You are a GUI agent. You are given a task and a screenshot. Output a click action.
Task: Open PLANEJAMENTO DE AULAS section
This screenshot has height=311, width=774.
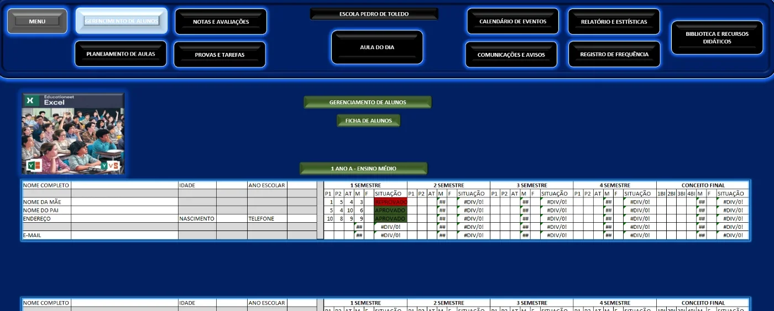[121, 54]
